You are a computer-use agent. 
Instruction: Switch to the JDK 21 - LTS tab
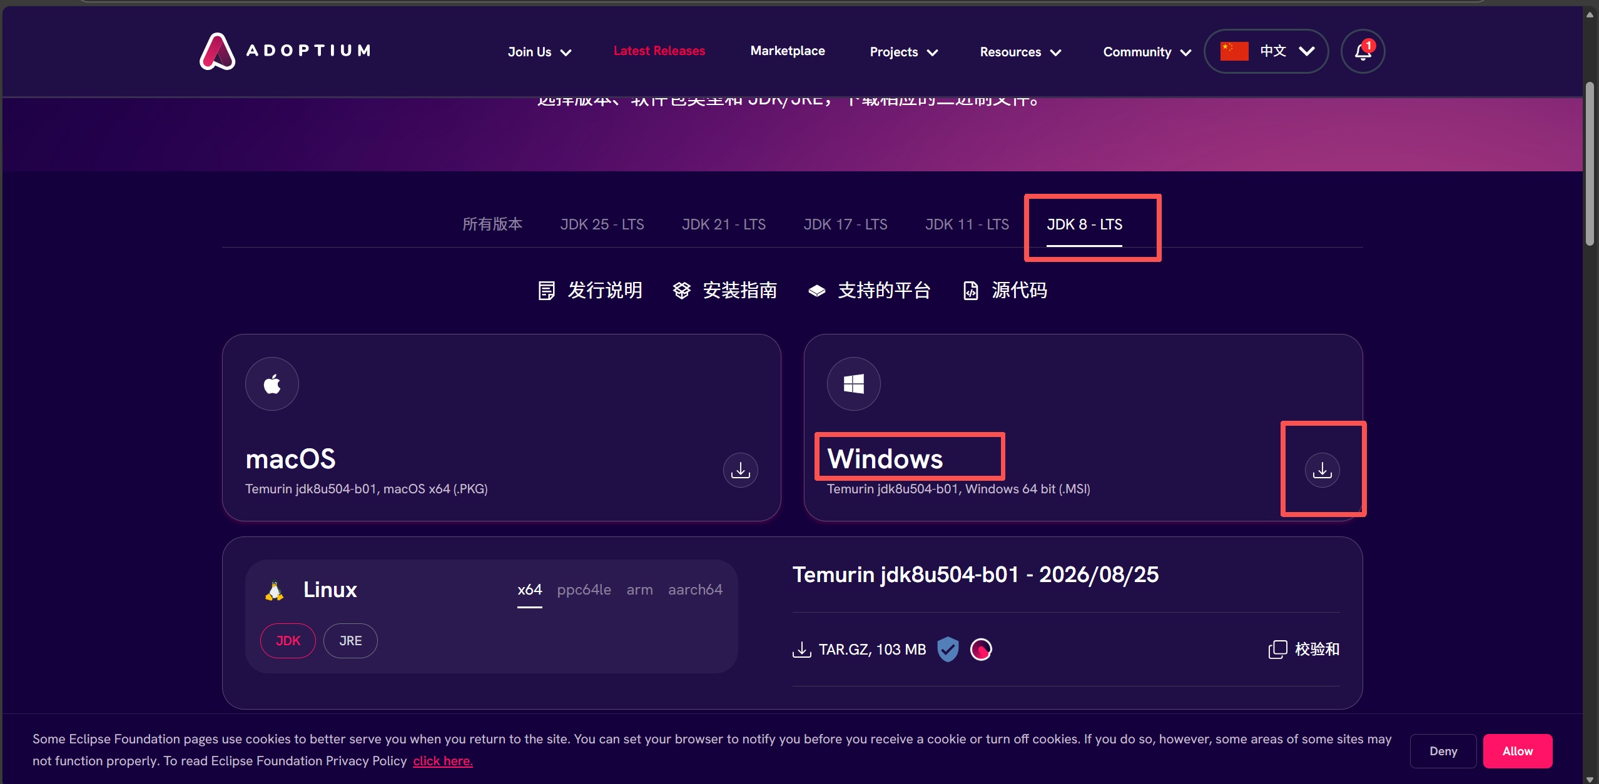[x=724, y=224]
